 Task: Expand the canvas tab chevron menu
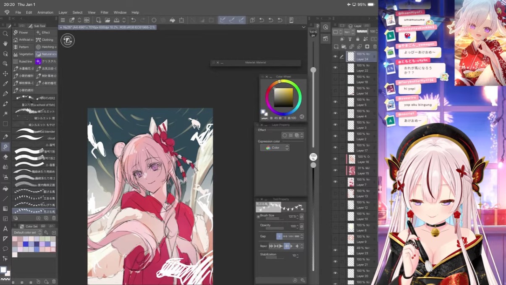point(304,27)
